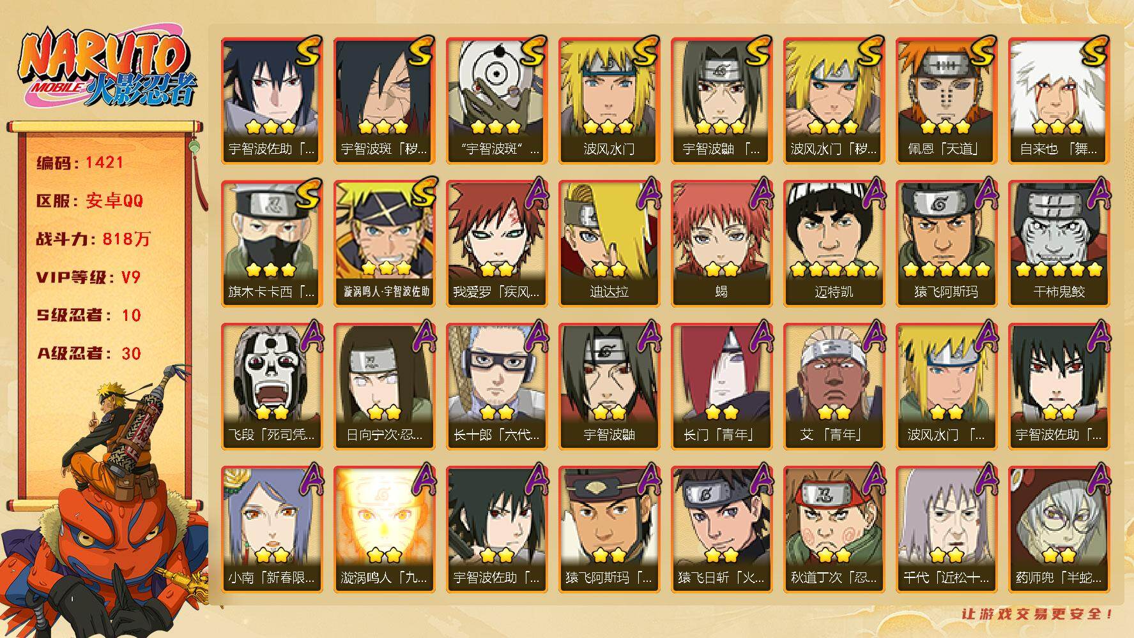
Task: Click the 波风水门 S-rank card without subtitle
Action: [x=609, y=100]
